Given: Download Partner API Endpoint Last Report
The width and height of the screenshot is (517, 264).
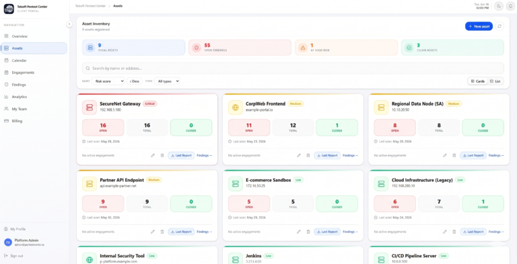Looking at the screenshot, I should [181, 232].
